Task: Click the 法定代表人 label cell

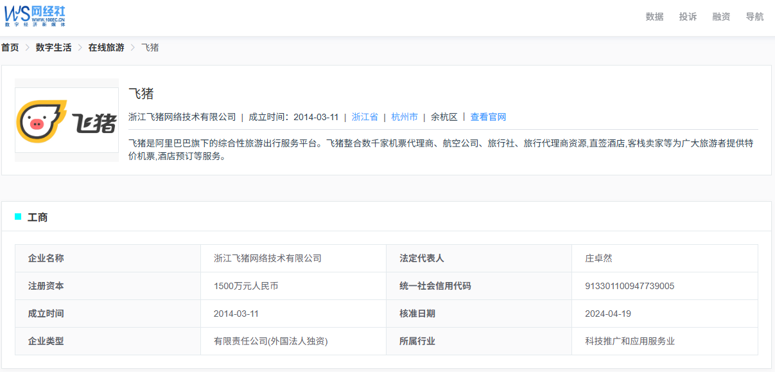Action: coord(479,258)
